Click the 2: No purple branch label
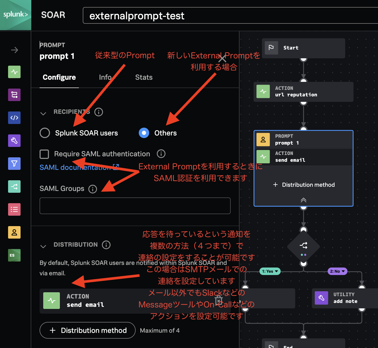 pyautogui.click(x=337, y=271)
